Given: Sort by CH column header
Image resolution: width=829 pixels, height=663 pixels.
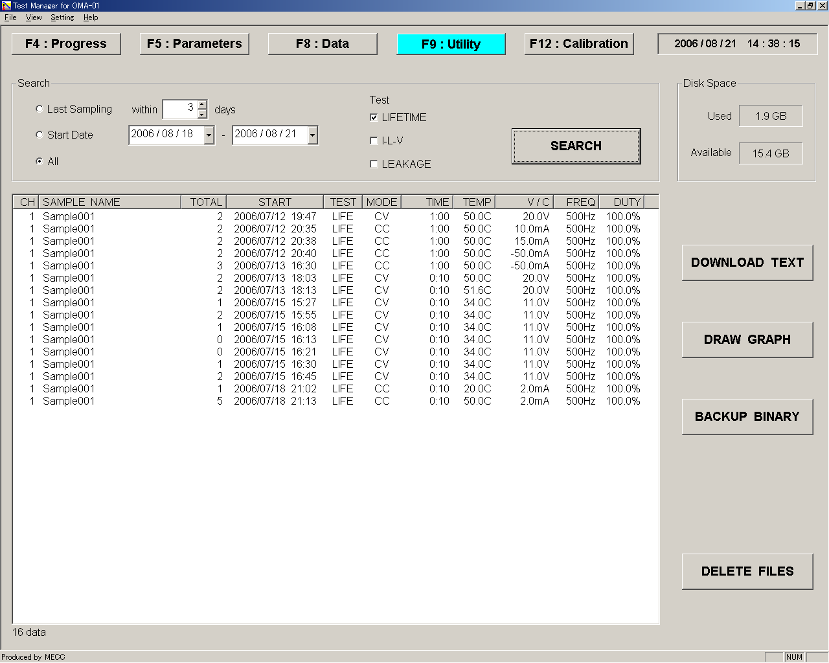Looking at the screenshot, I should click(26, 202).
